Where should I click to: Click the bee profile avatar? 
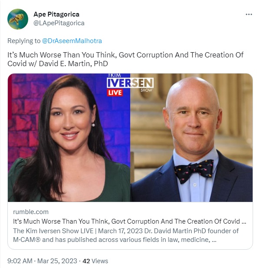[18, 19]
